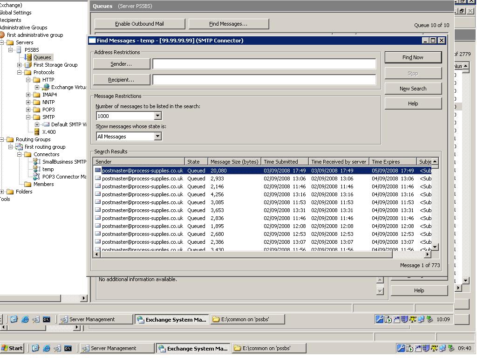
Task: Sort results by the Message Size column
Action: coord(234,161)
